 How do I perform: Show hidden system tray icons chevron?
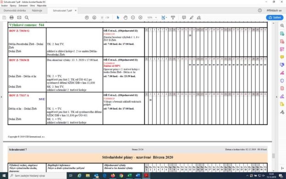coord(247,175)
